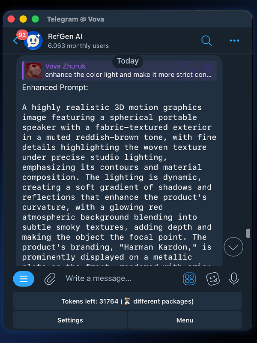The width and height of the screenshot is (257, 343).
Task: Toggle the bot keyboard grid icon
Action: pyautogui.click(x=189, y=279)
